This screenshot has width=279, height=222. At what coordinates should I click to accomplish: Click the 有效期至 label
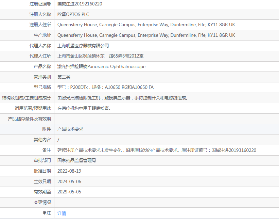[x=42, y=192]
